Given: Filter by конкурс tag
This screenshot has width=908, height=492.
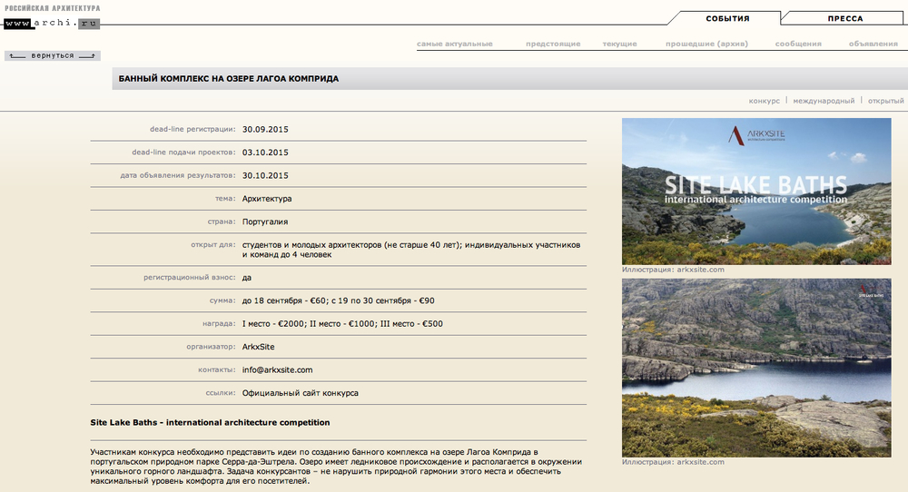Looking at the screenshot, I should [765, 101].
